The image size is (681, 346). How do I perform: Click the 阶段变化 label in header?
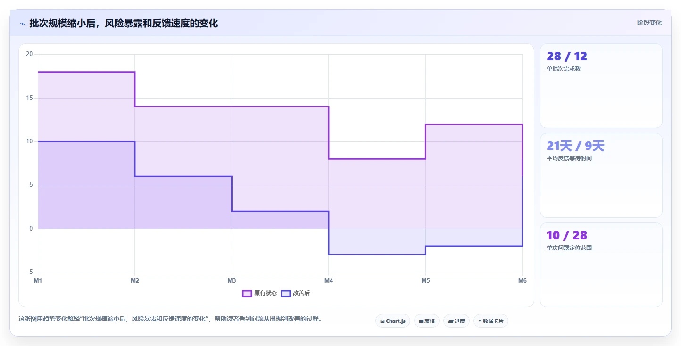click(x=649, y=23)
